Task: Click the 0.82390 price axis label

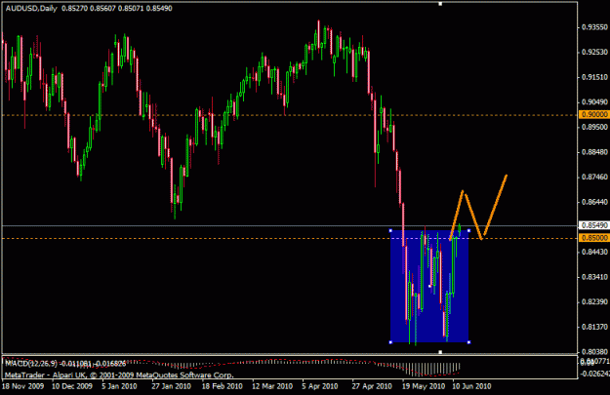Action: click(x=594, y=301)
